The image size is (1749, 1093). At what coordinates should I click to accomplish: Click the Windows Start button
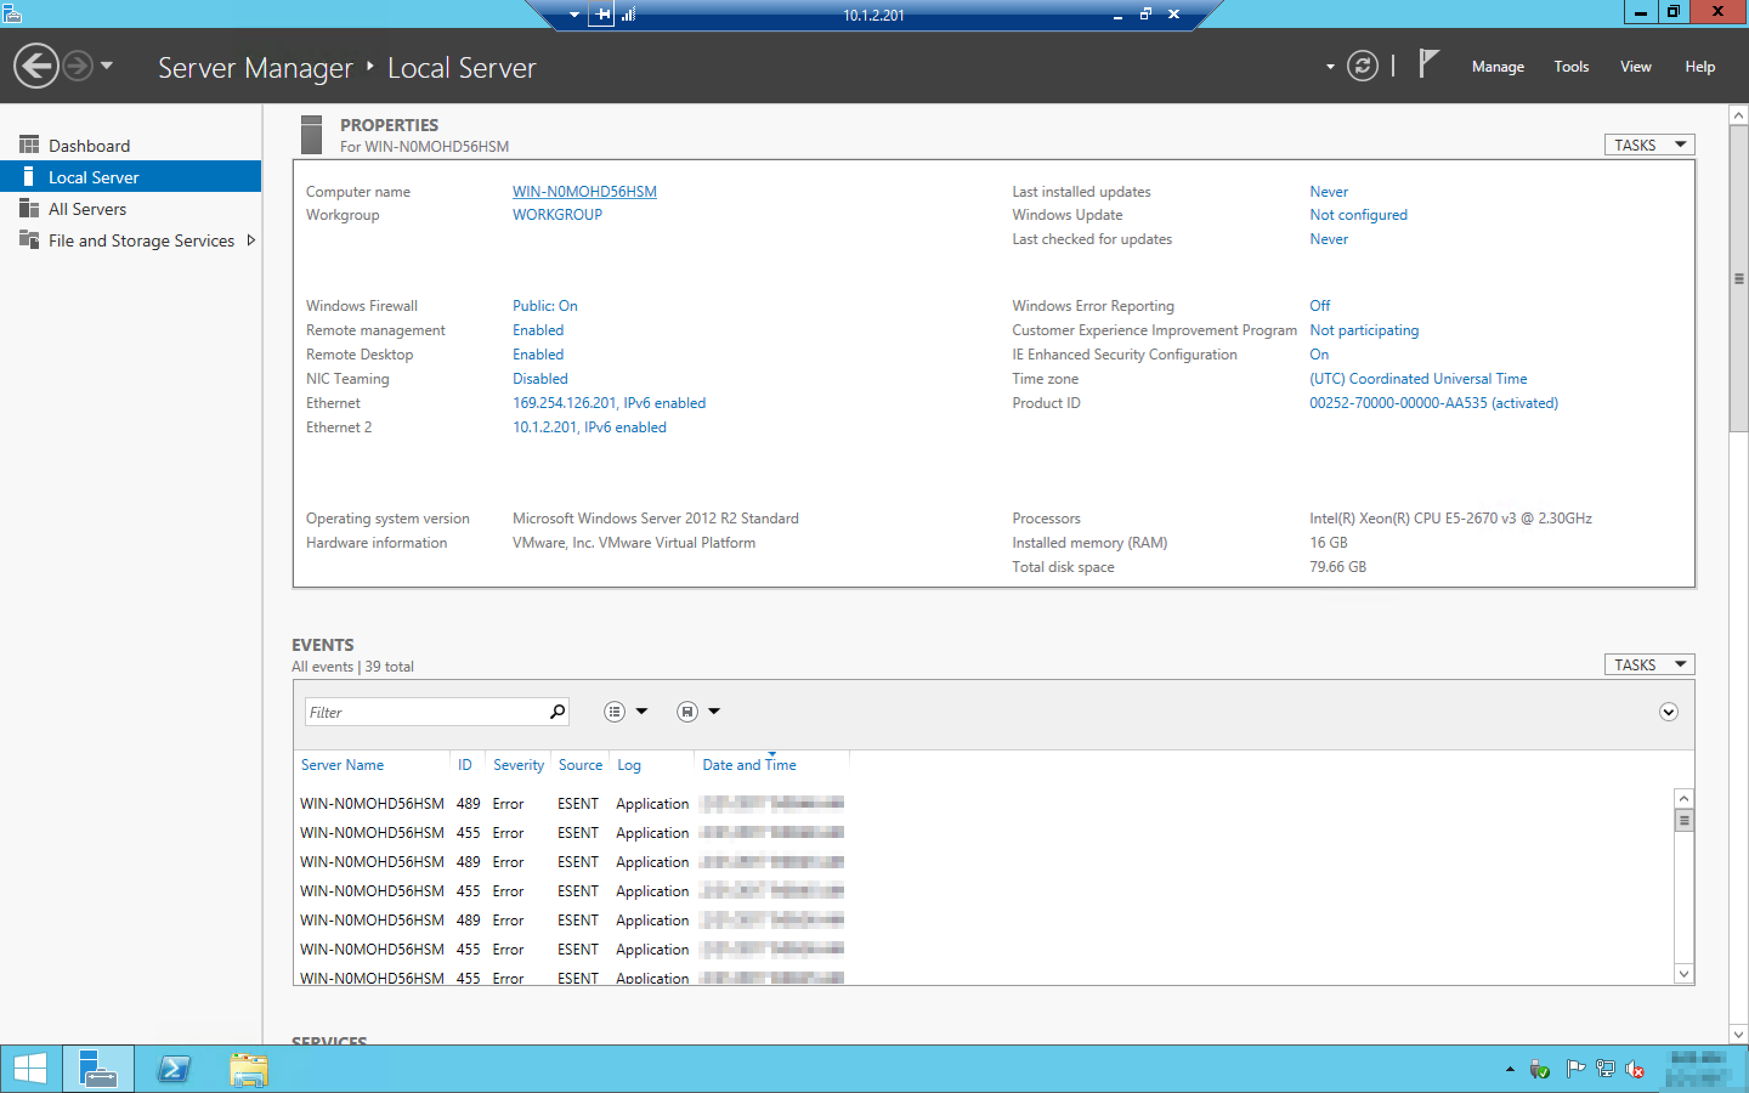coord(30,1069)
